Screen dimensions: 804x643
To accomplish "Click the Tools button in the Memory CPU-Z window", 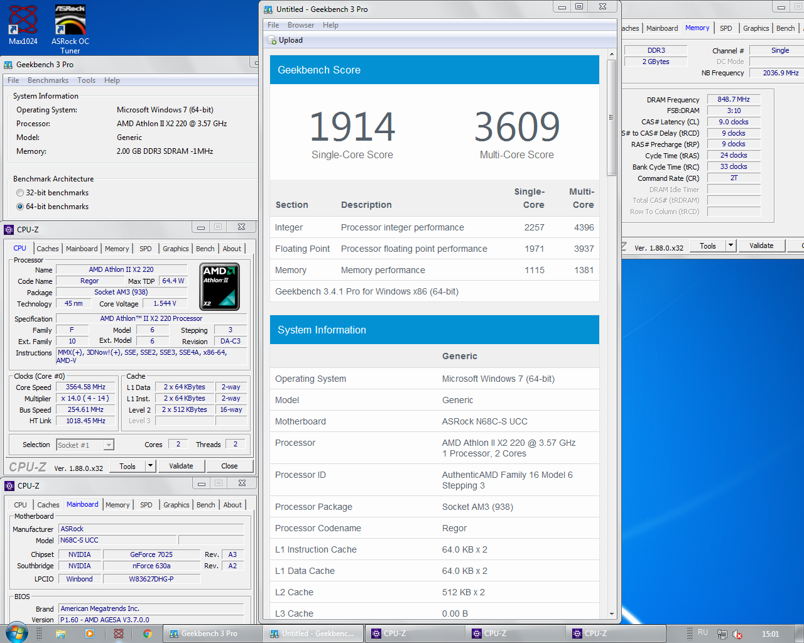I will click(x=708, y=246).
